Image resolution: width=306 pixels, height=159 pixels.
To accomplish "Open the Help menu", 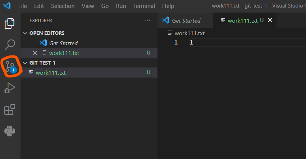I will click(168, 6).
